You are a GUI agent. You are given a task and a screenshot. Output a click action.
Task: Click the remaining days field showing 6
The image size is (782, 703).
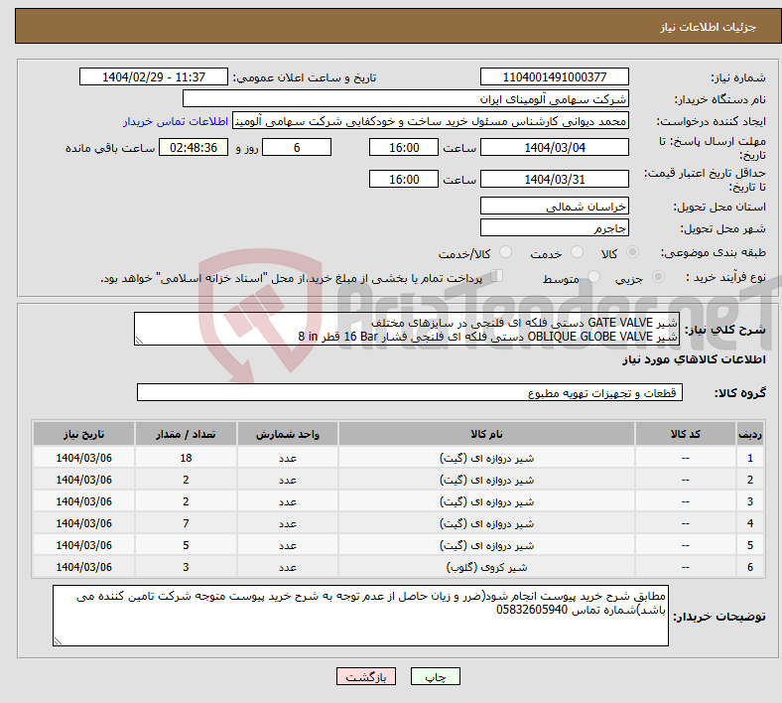pyautogui.click(x=297, y=147)
